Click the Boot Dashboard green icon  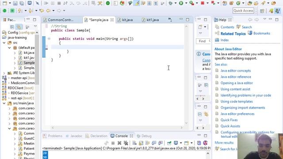[108, 3]
